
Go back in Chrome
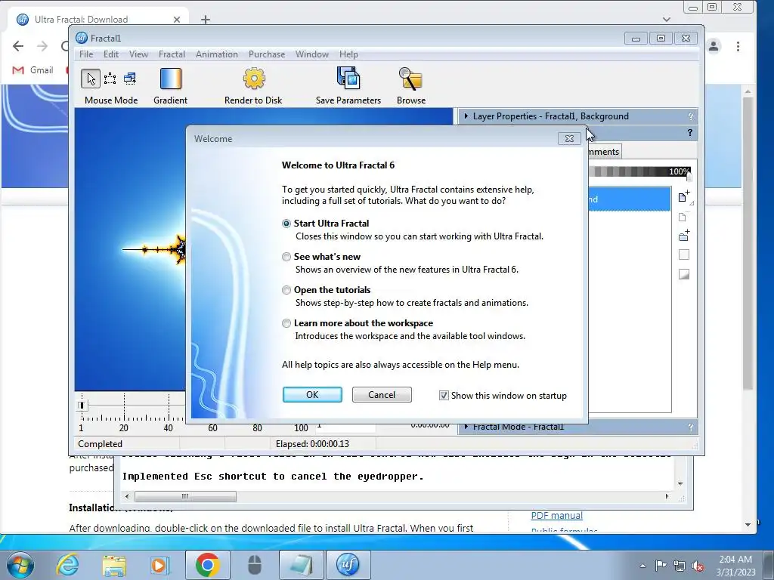coord(18,46)
